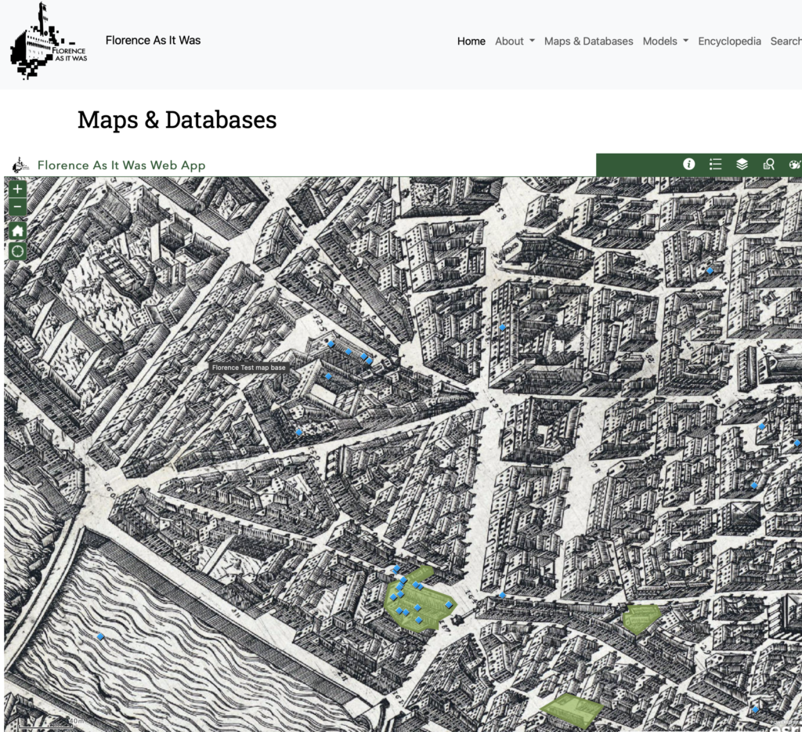The image size is (802, 732).
Task: Click the Florence Test map base tooltip
Action: [x=248, y=368]
